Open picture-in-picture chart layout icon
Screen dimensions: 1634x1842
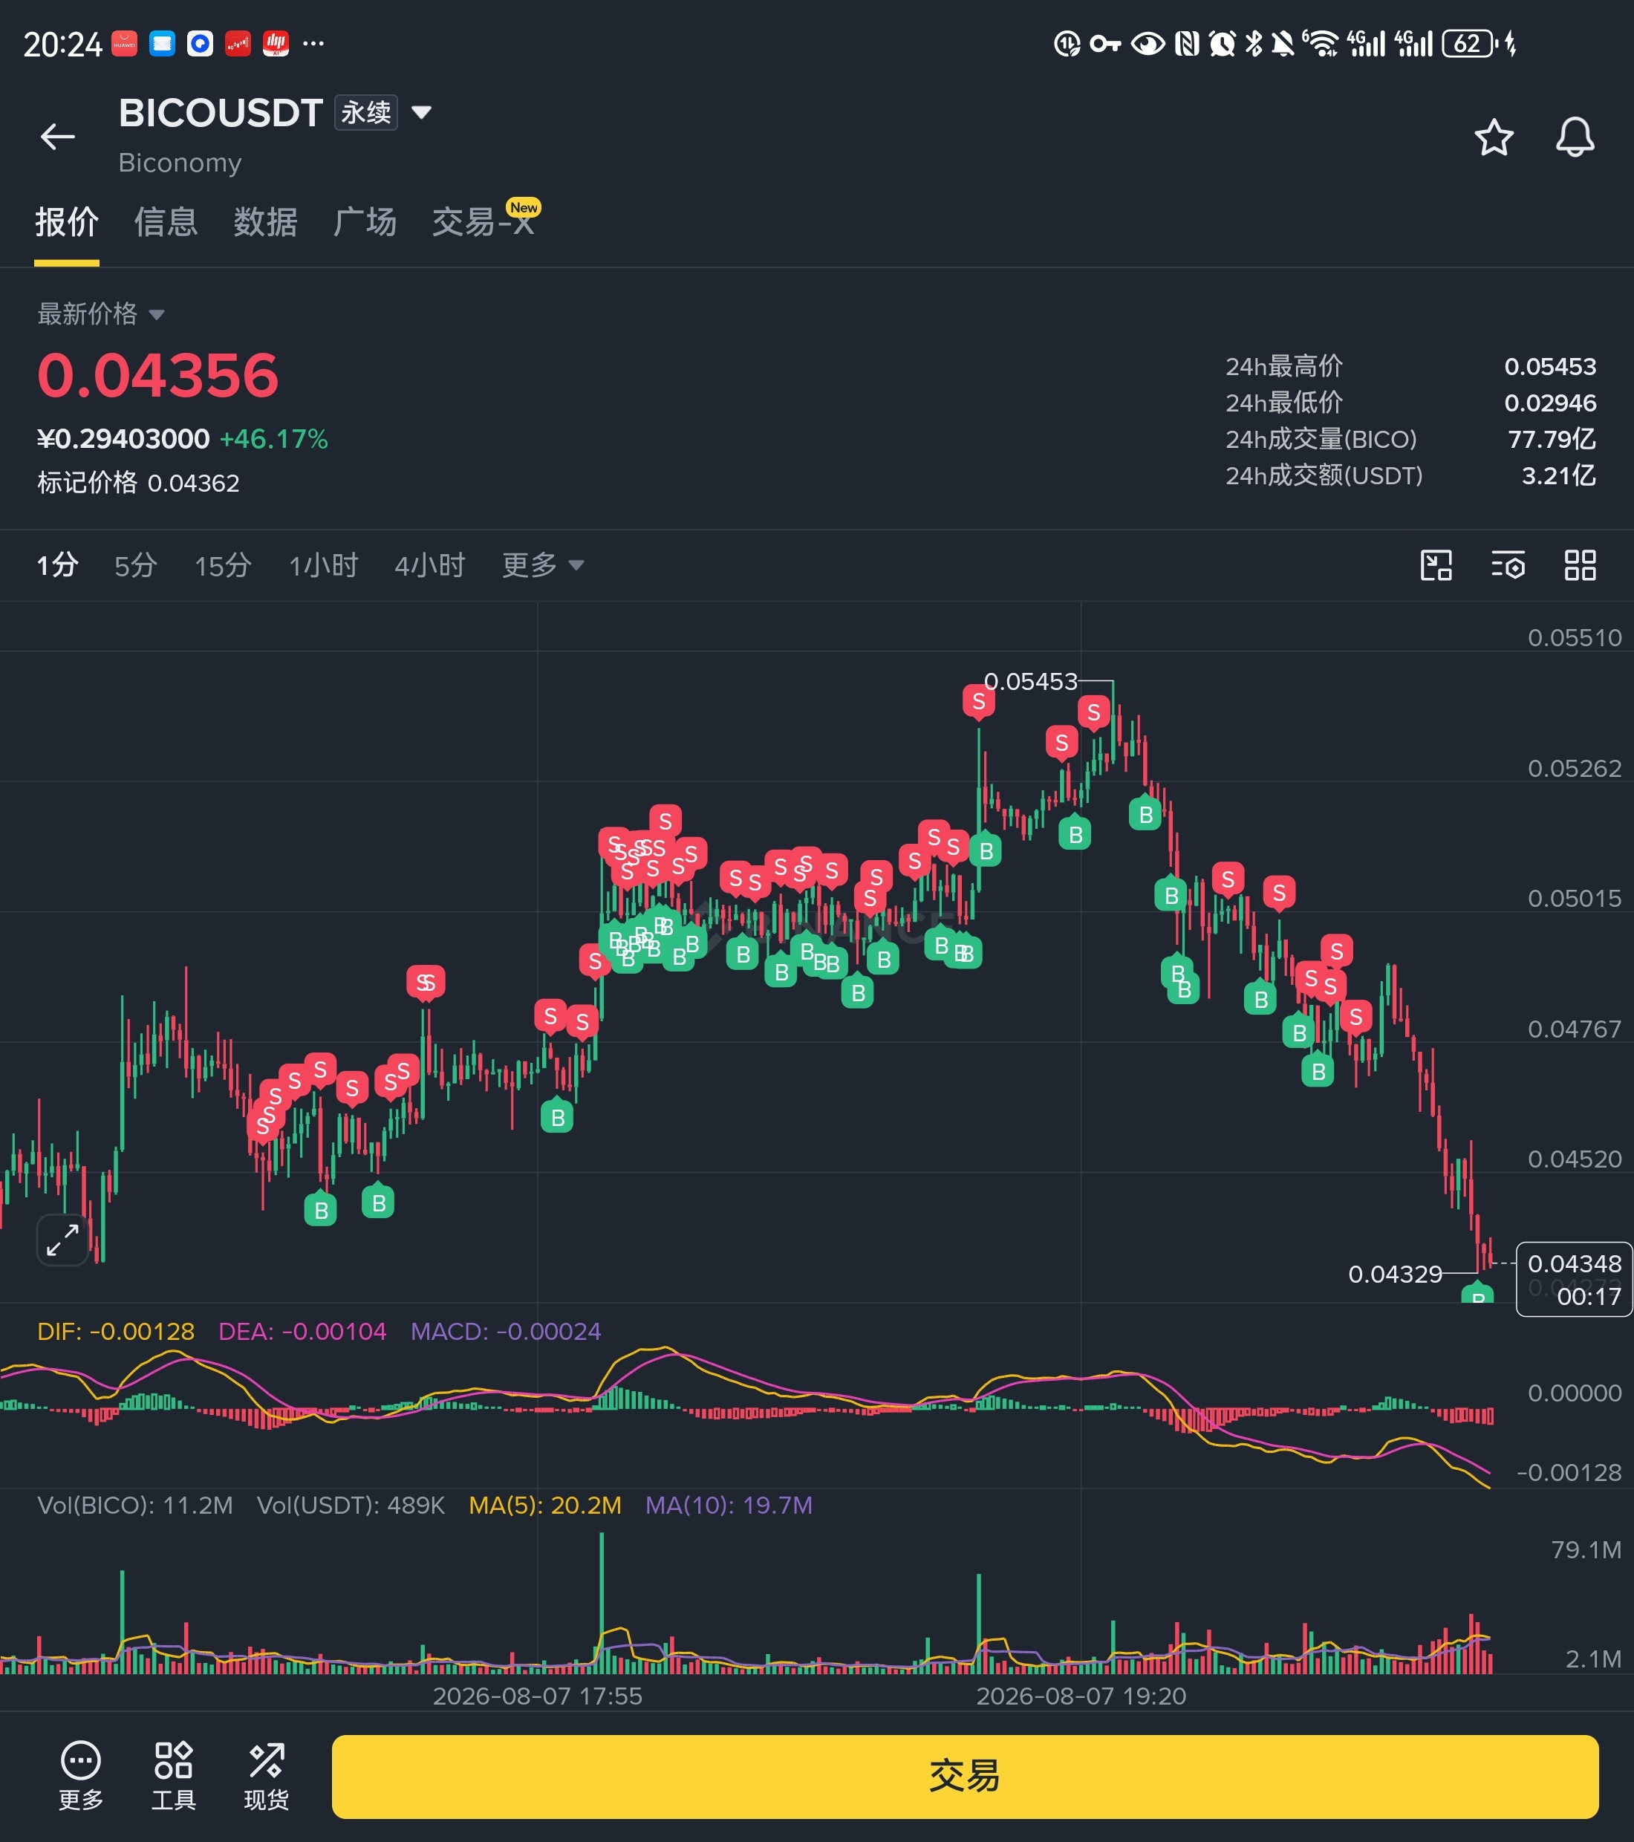pyautogui.click(x=1436, y=566)
